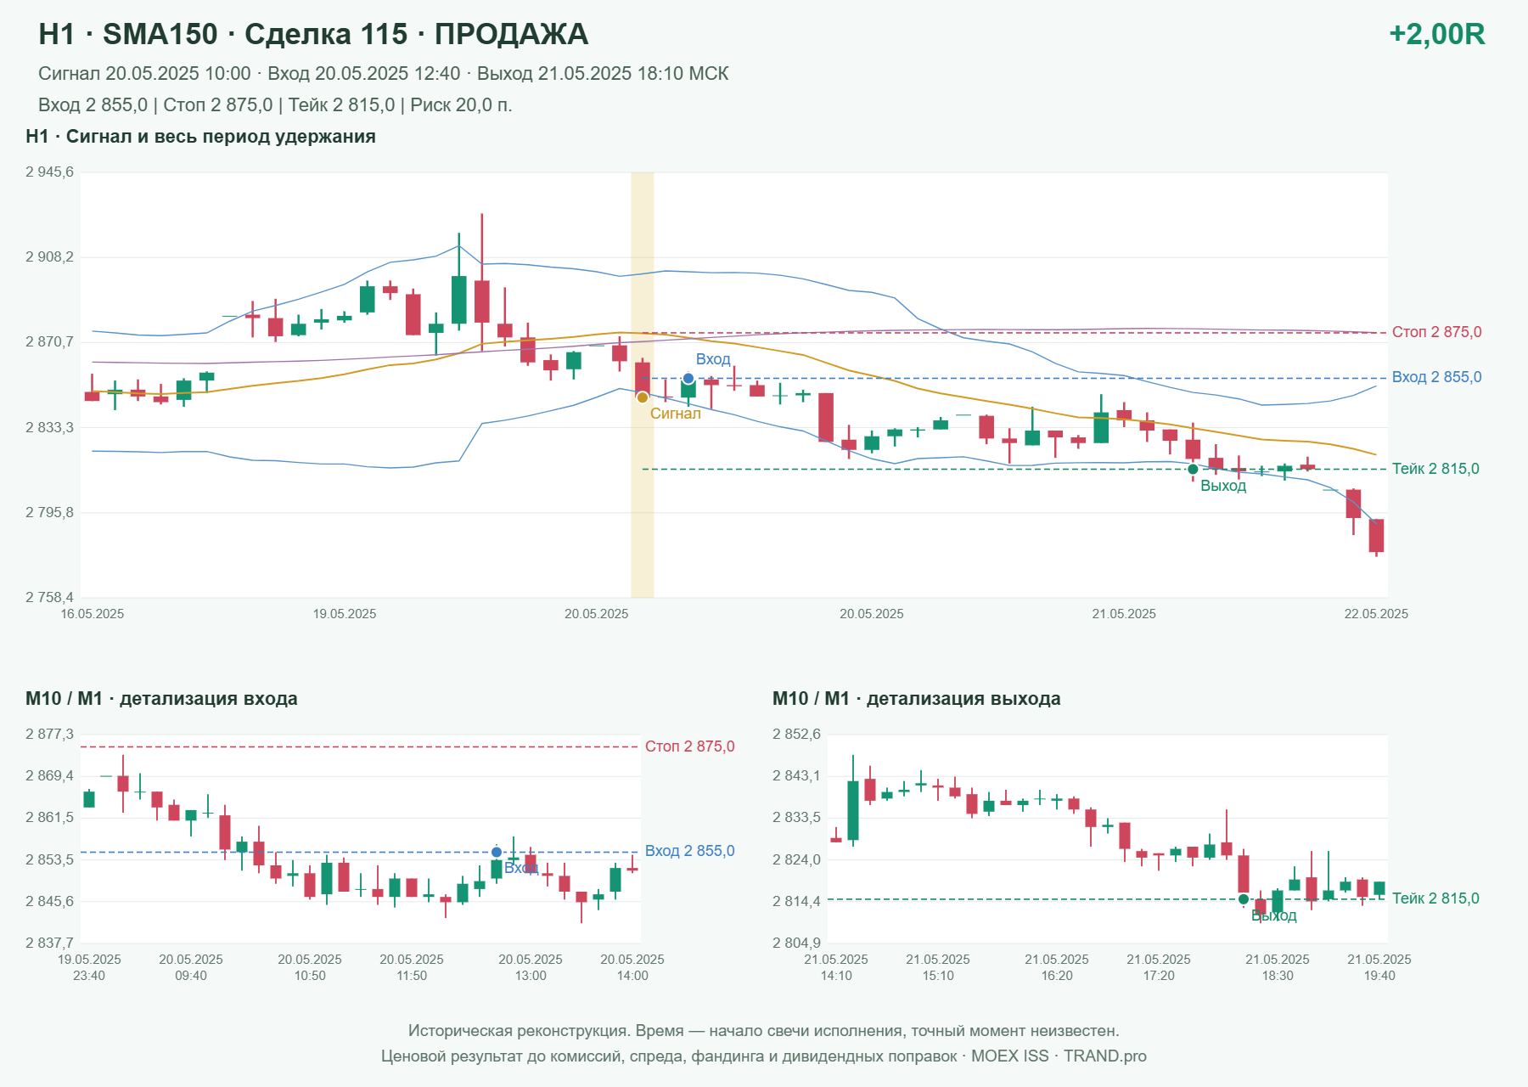Click the parameters line 'Вход 2 855,0 | Стоп 2 875,0'

(155, 105)
